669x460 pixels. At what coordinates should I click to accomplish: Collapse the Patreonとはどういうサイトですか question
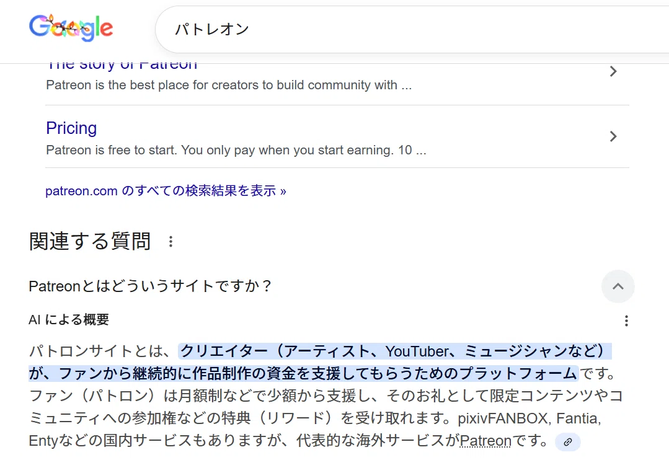[x=618, y=286]
